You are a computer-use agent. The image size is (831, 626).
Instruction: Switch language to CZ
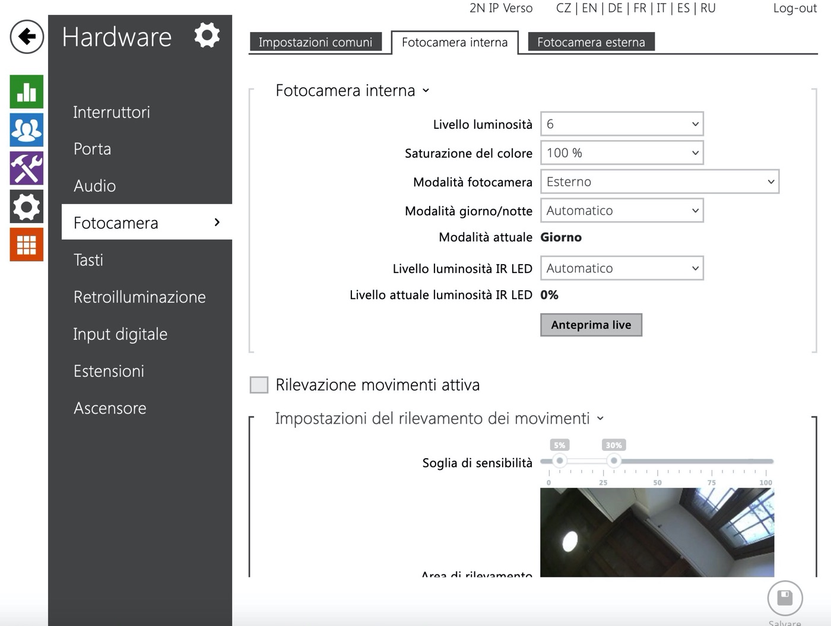[x=564, y=8]
